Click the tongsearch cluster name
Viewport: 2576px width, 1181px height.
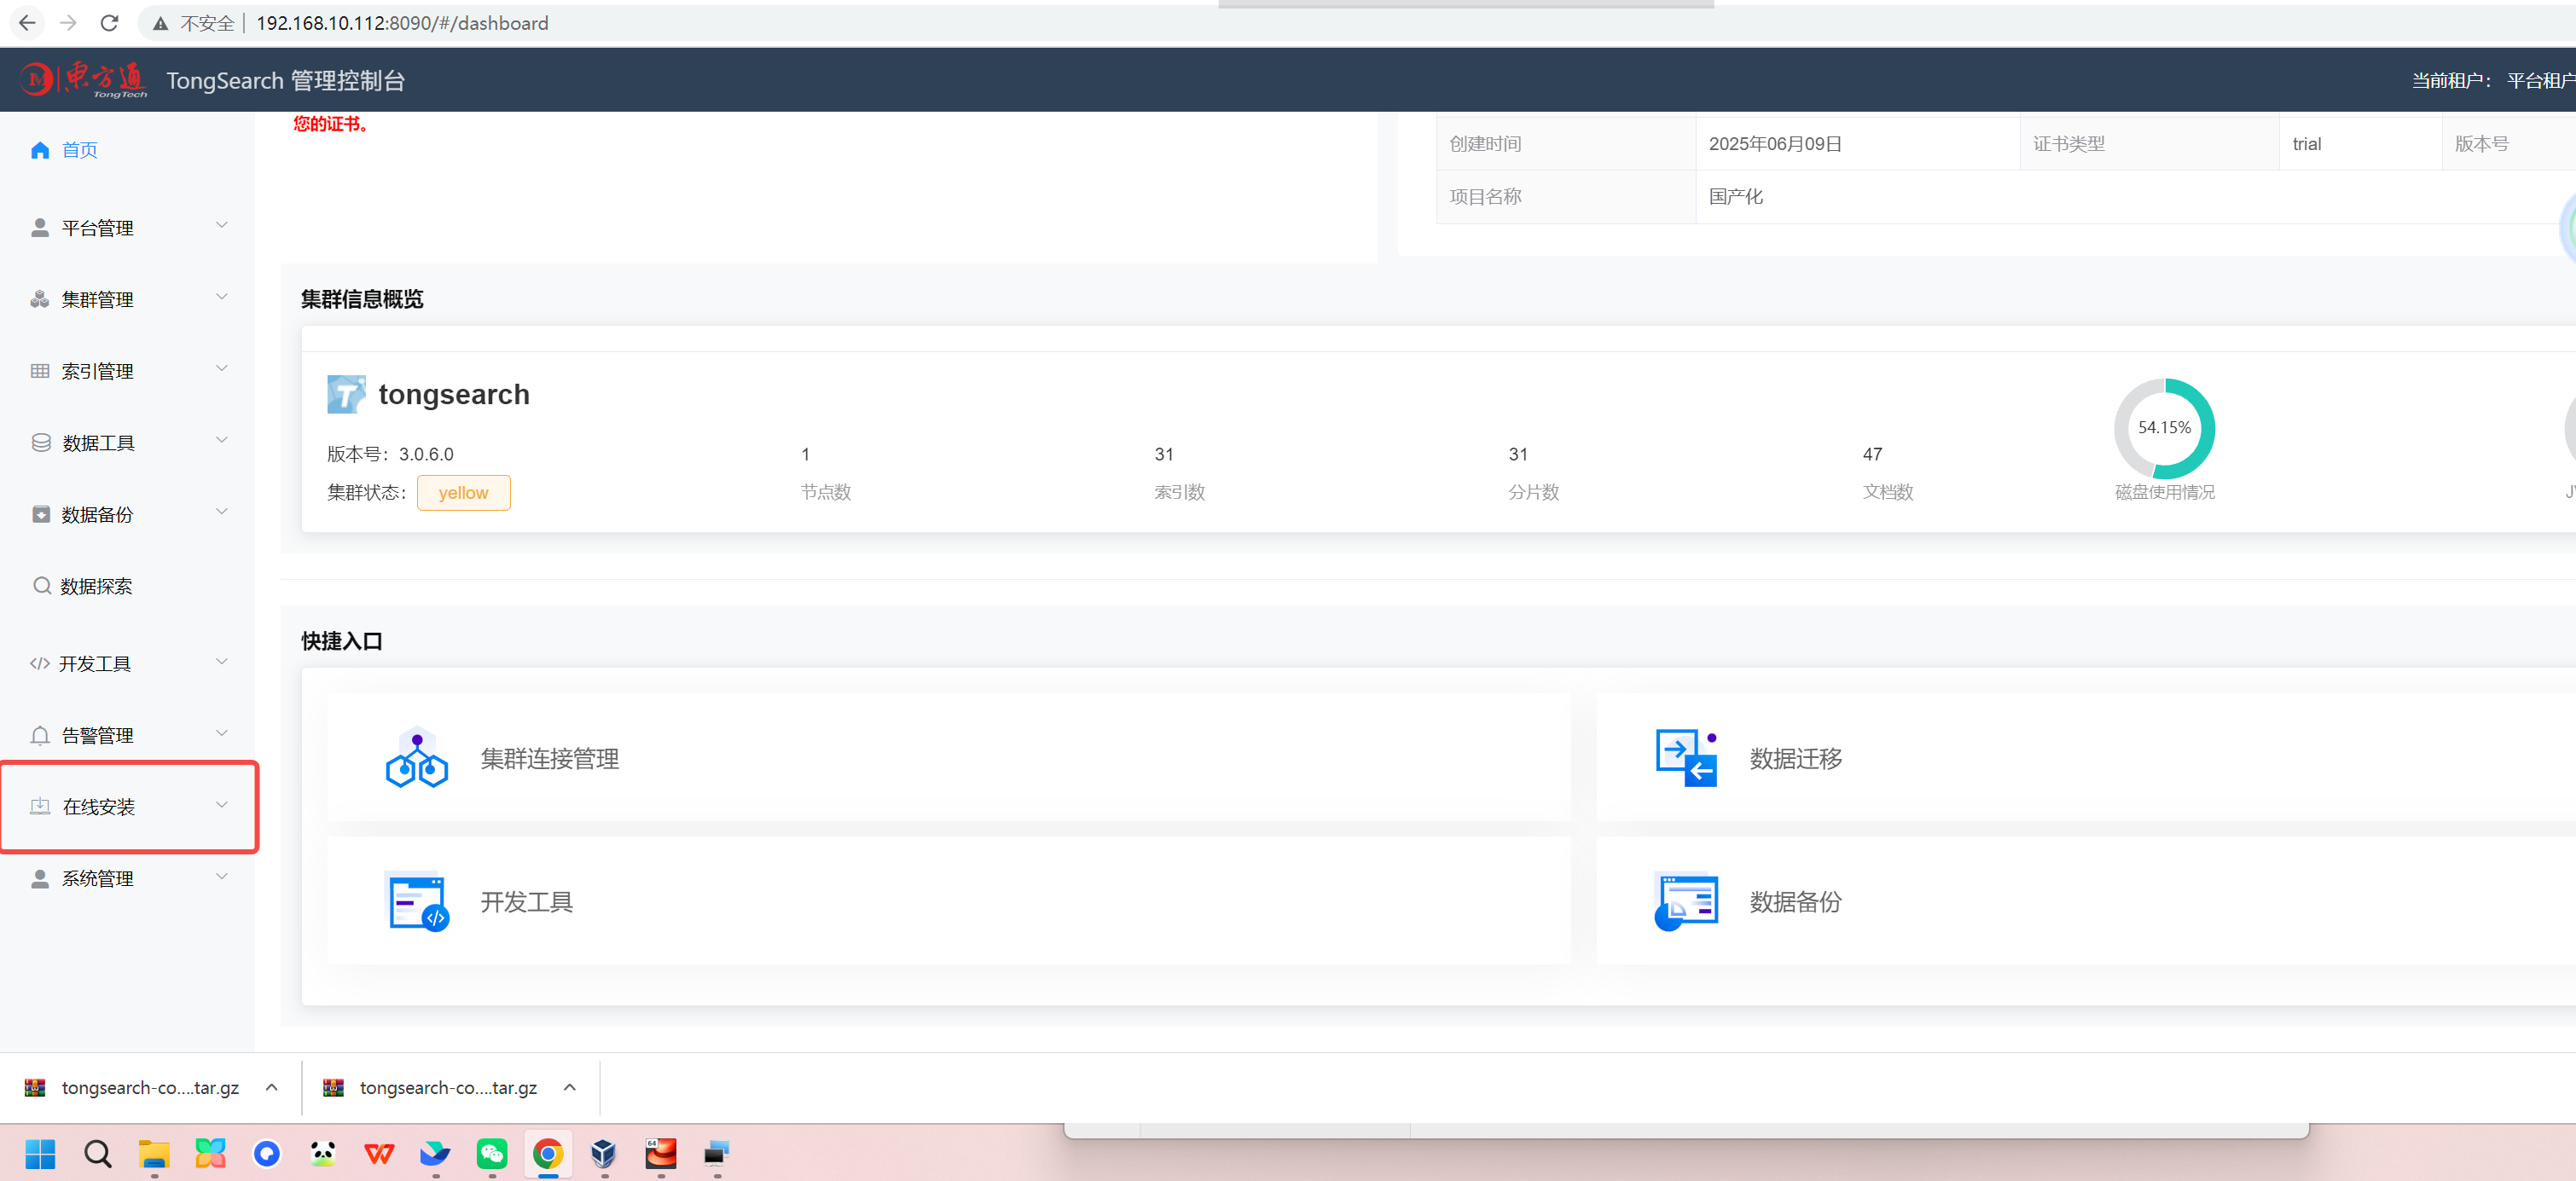coord(454,394)
